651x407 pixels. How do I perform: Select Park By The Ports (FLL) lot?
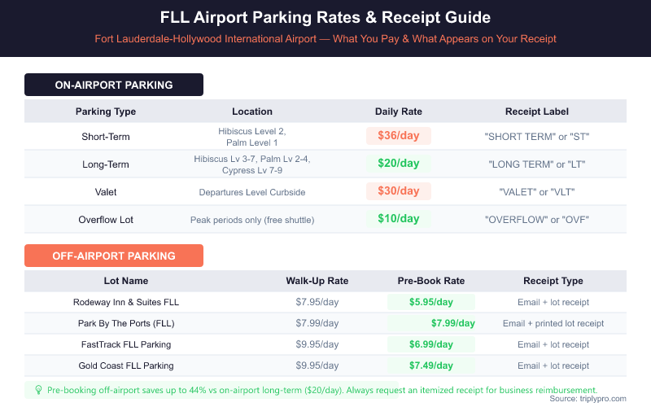tap(126, 323)
